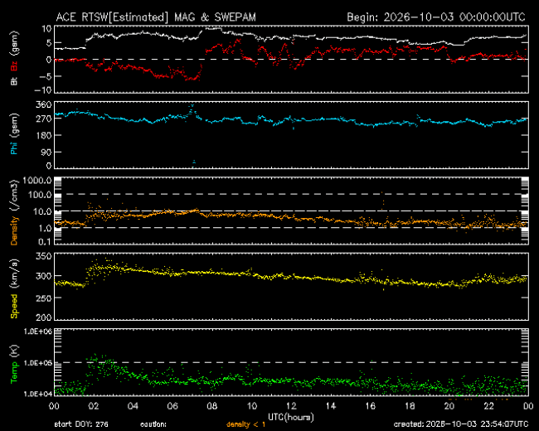This screenshot has height=431, width=539.
Task: Click hour '18' on the UTC time axis
Action: pyautogui.click(x=410, y=406)
